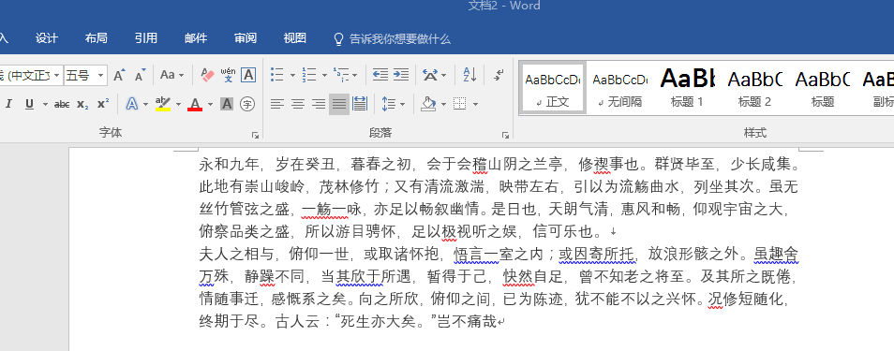Image resolution: width=894 pixels, height=351 pixels.
Task: Toggle superscript formatting
Action: 103,104
